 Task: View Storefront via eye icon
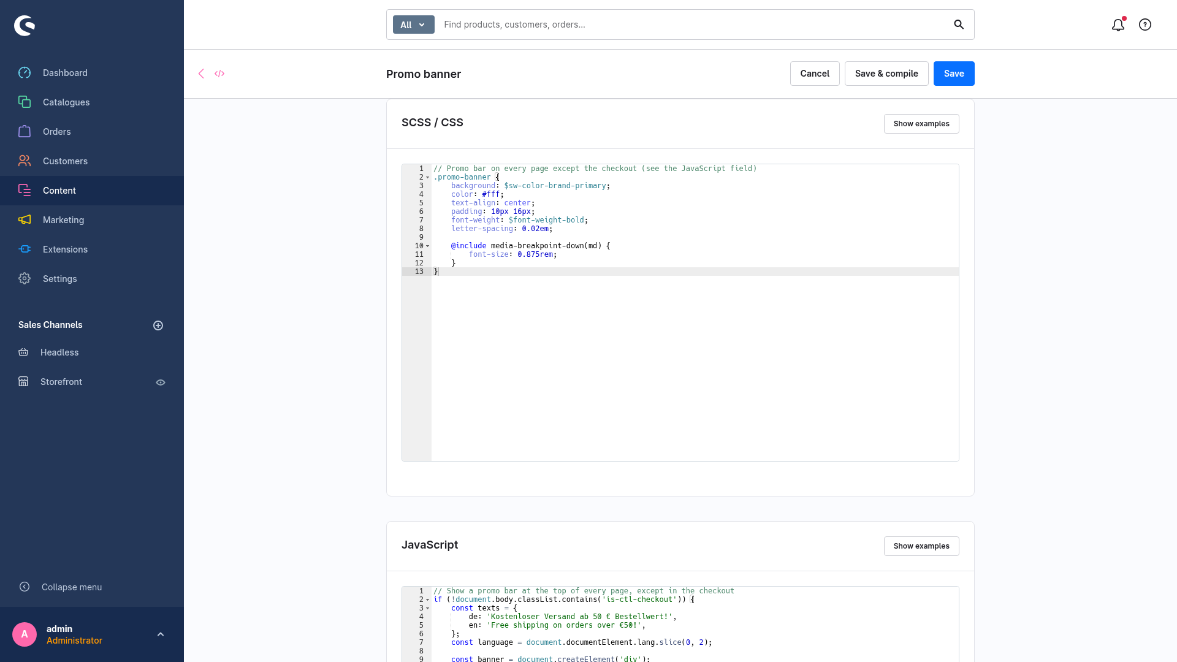point(161,382)
